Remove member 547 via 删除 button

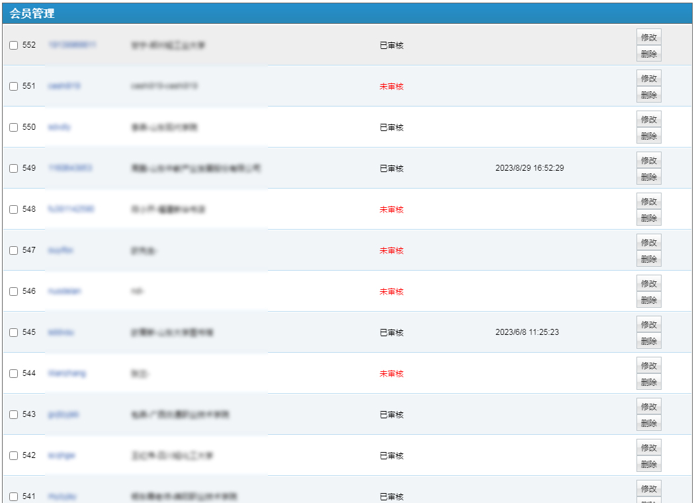pyautogui.click(x=648, y=259)
